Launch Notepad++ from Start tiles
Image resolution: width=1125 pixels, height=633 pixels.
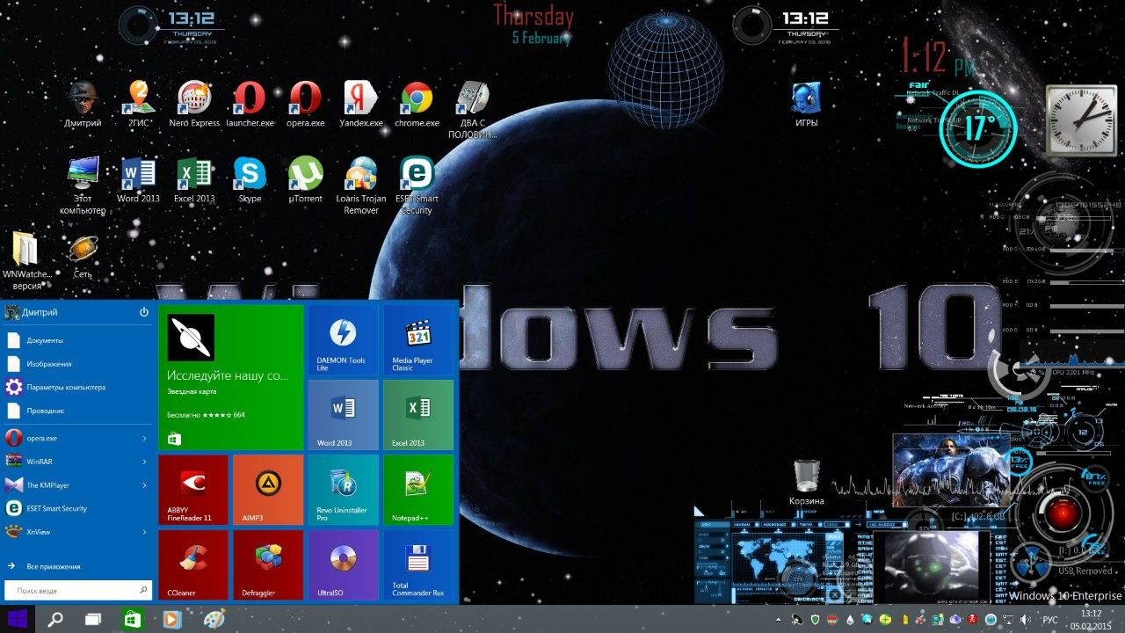[418, 489]
